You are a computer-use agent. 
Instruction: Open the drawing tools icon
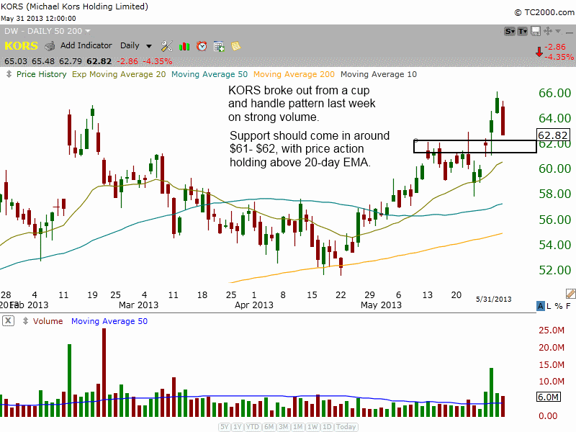coord(166,46)
